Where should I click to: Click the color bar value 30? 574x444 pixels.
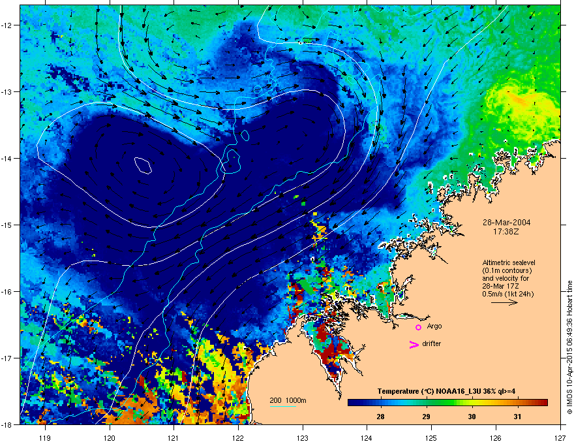point(472,417)
